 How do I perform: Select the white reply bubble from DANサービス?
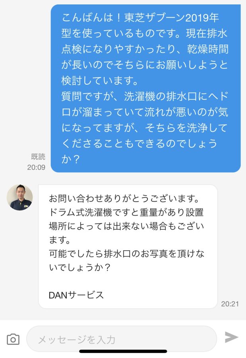tap(128, 247)
